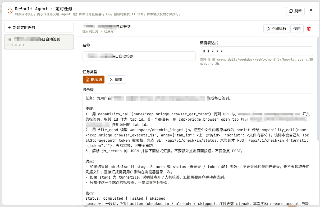The height and width of the screenshot is (207, 320).
Task: Click the '提示词任务 · 已启用' status text
Action: pos(98,31)
